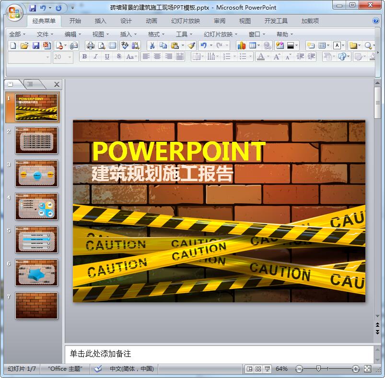Screen dimensions: 385x378
Task: Click the Open folder icon in toolbar
Action: click(x=24, y=46)
